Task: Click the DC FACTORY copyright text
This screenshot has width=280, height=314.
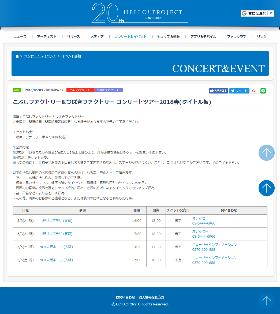Action: pos(140,304)
